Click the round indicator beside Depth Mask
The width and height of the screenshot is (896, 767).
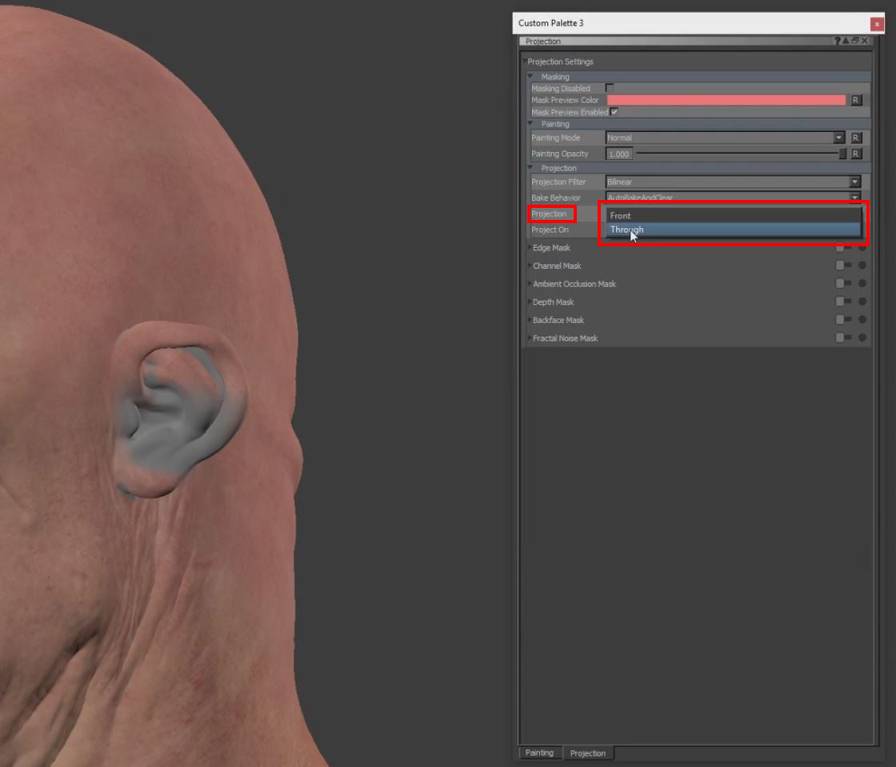pyautogui.click(x=862, y=302)
